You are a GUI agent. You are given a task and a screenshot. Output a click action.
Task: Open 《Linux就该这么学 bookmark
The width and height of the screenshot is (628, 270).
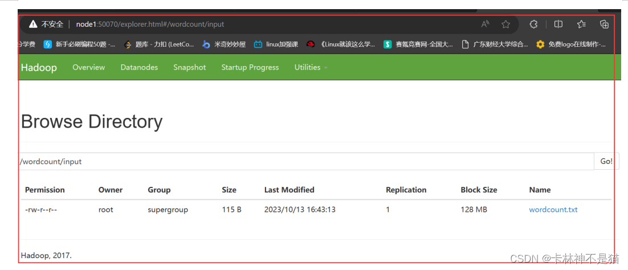pos(341,44)
